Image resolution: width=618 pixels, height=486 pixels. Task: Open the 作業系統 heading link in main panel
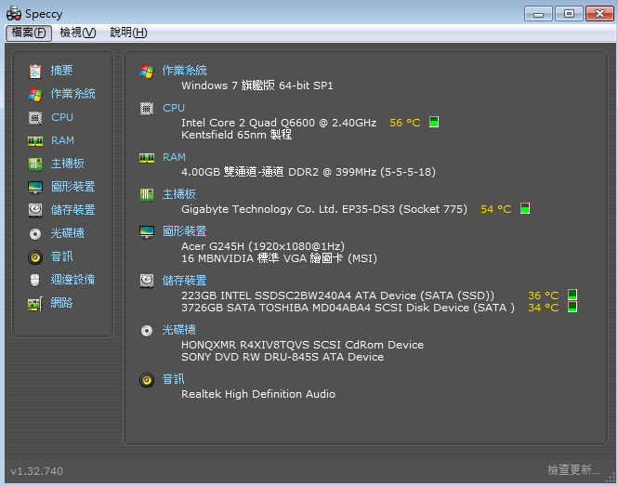(184, 71)
